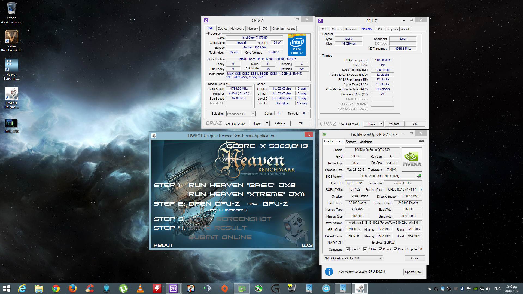Open IMG_5766 file on desktop

point(11,126)
